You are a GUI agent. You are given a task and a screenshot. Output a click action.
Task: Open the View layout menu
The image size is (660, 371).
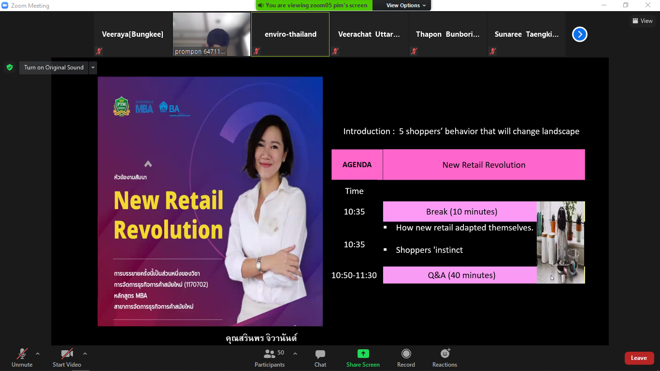(x=642, y=21)
